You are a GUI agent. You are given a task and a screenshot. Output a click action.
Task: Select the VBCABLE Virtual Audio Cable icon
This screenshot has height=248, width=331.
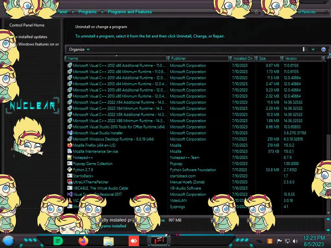coord(70,188)
